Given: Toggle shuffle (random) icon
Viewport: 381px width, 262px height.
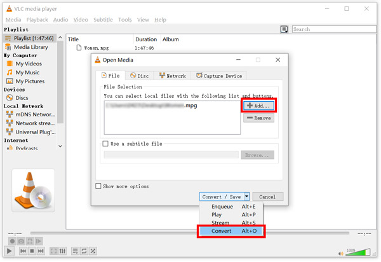Looking at the screenshot, I should [93, 251].
